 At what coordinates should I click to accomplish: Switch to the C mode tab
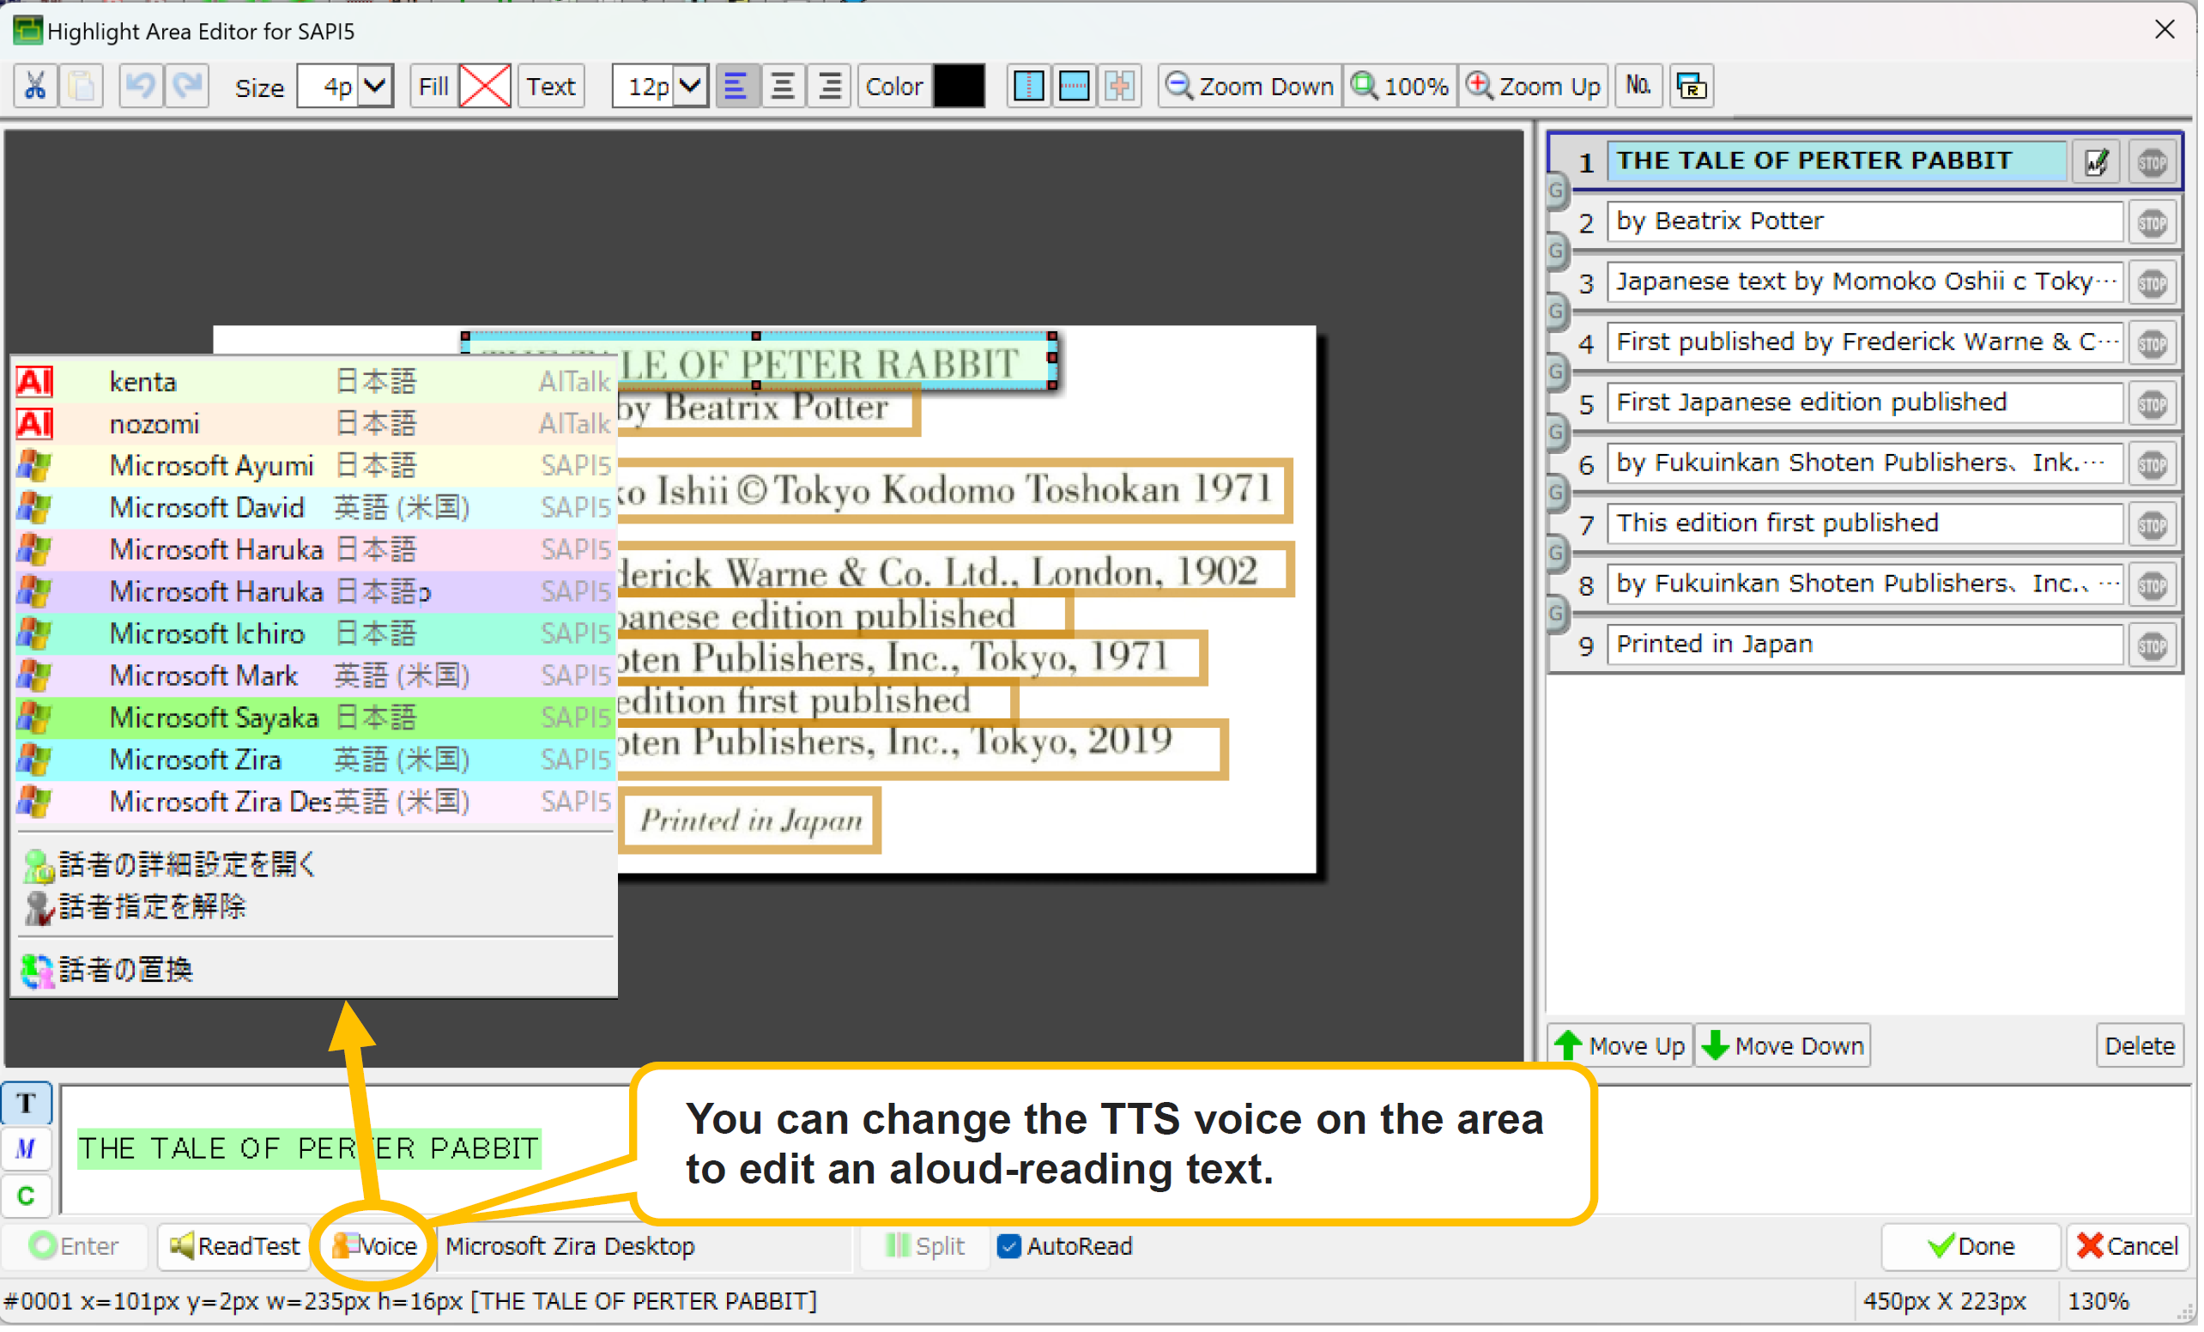26,1197
